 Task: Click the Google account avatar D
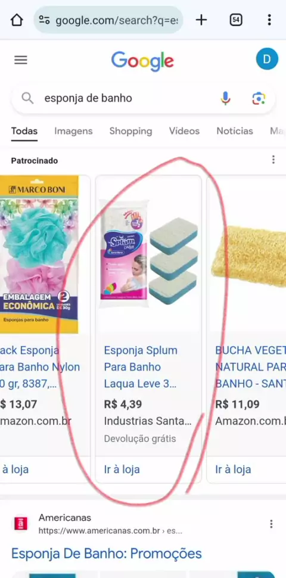[x=267, y=59]
